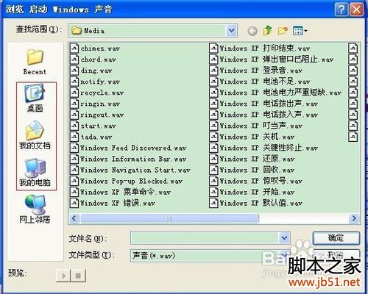Select Windows XP 开始.wav
The image size is (368, 294).
point(252,192)
